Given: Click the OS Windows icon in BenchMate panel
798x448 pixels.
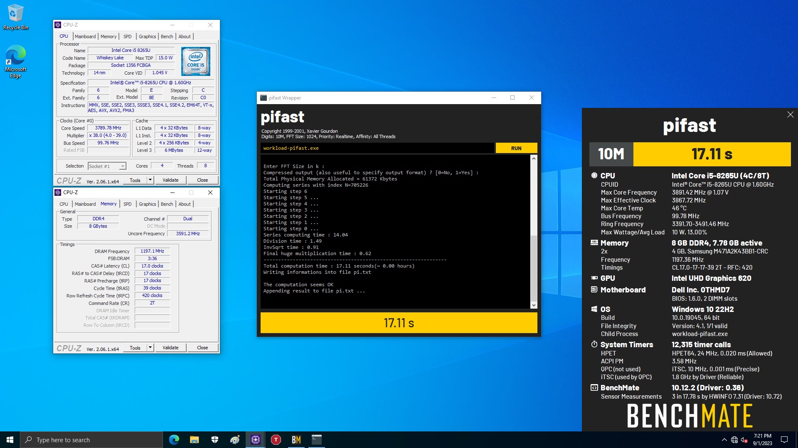Looking at the screenshot, I should point(594,309).
